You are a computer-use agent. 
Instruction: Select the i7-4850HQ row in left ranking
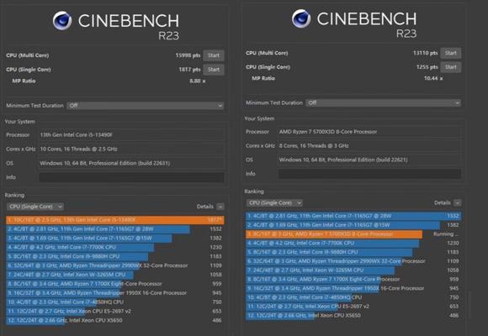[x=115, y=302]
